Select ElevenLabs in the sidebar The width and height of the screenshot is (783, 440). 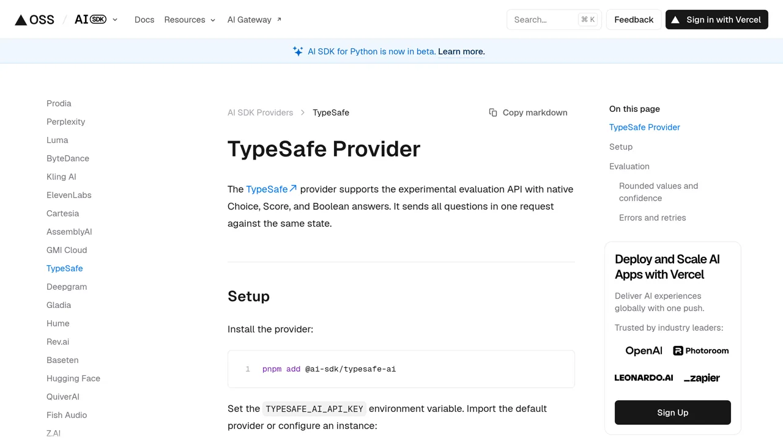point(69,195)
